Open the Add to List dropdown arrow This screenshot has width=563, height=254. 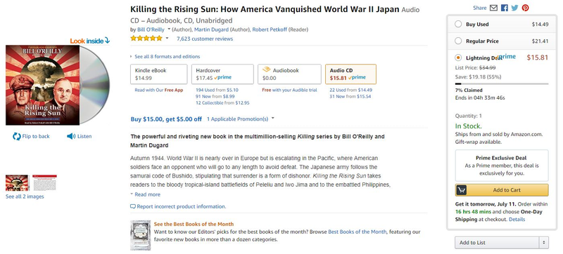point(543,243)
